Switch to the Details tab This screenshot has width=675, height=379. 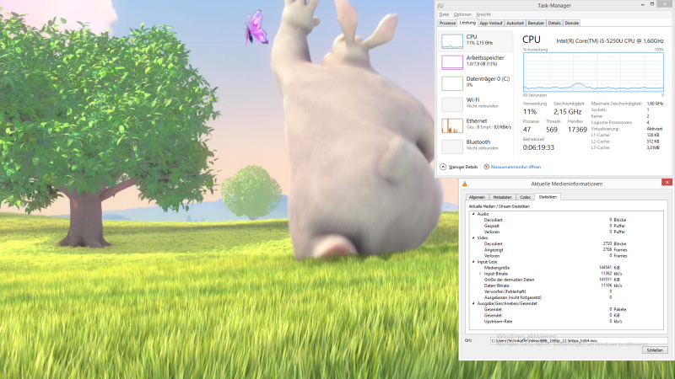(554, 24)
